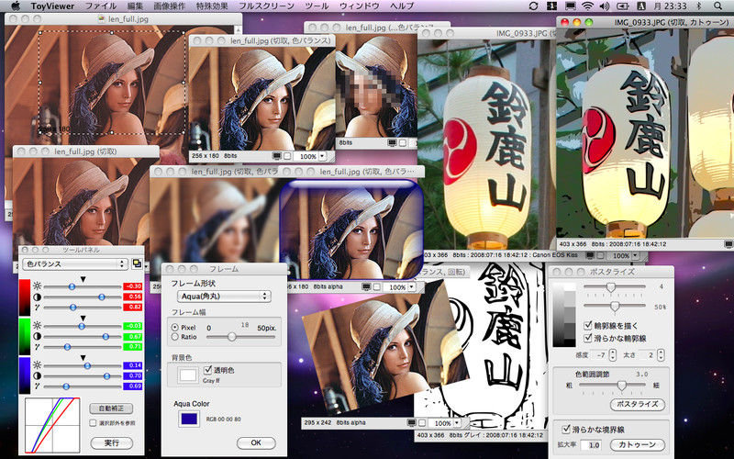Click the red channel brightness sun icon

point(37,286)
